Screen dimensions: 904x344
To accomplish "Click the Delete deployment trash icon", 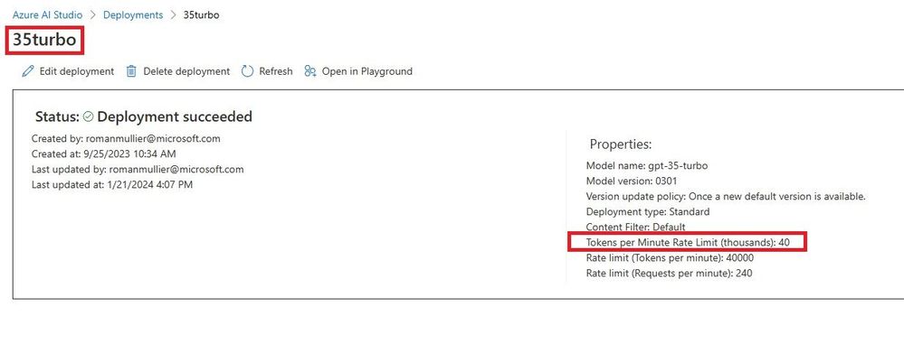I will click(131, 71).
